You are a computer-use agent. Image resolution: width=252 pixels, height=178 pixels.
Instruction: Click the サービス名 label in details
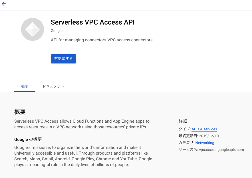(188, 150)
